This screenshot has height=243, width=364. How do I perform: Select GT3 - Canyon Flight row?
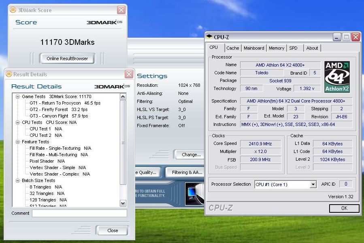pyautogui.click(x=59, y=116)
